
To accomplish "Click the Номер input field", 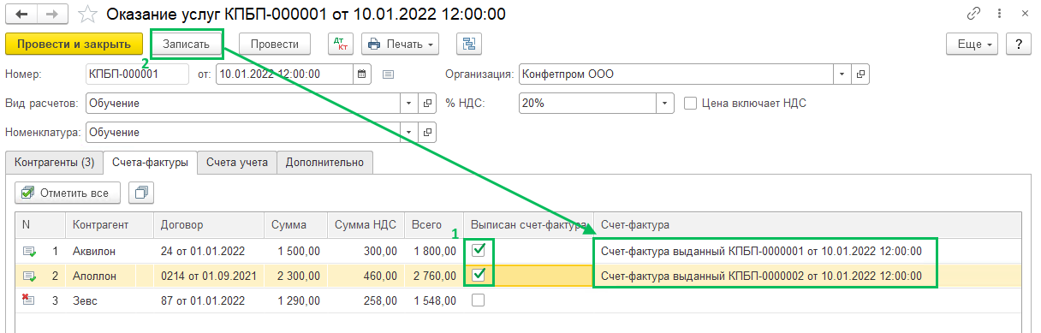I will point(137,74).
